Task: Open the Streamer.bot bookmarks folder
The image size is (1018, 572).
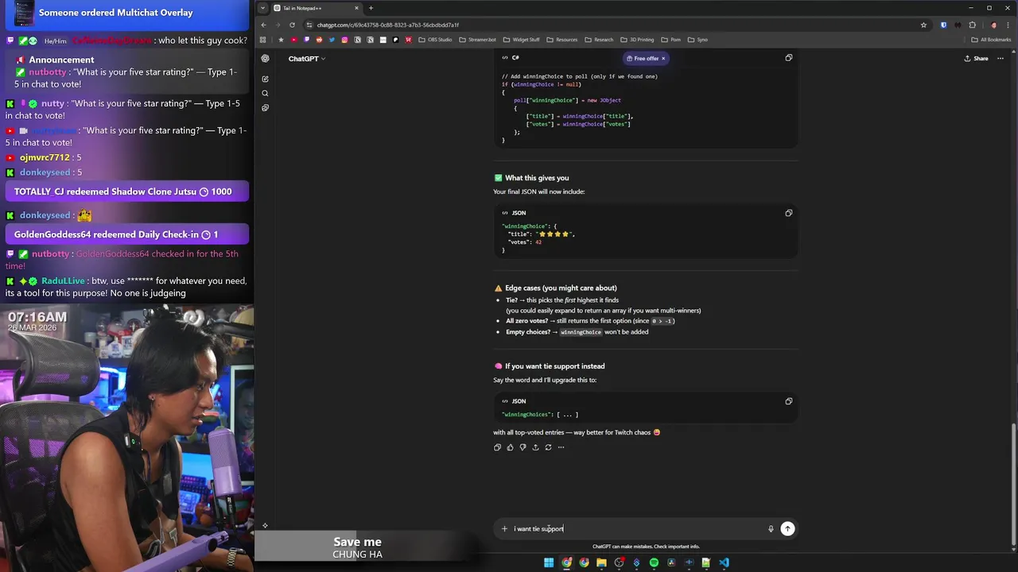Action: [x=477, y=40]
